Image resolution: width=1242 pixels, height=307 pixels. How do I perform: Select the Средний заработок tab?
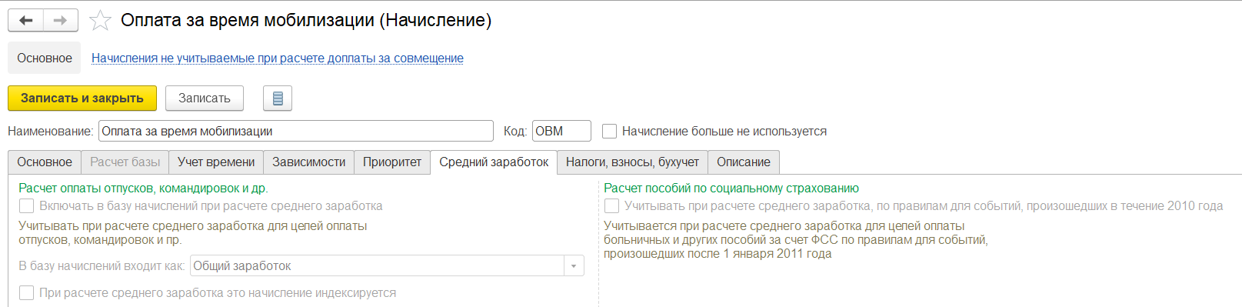coord(494,162)
